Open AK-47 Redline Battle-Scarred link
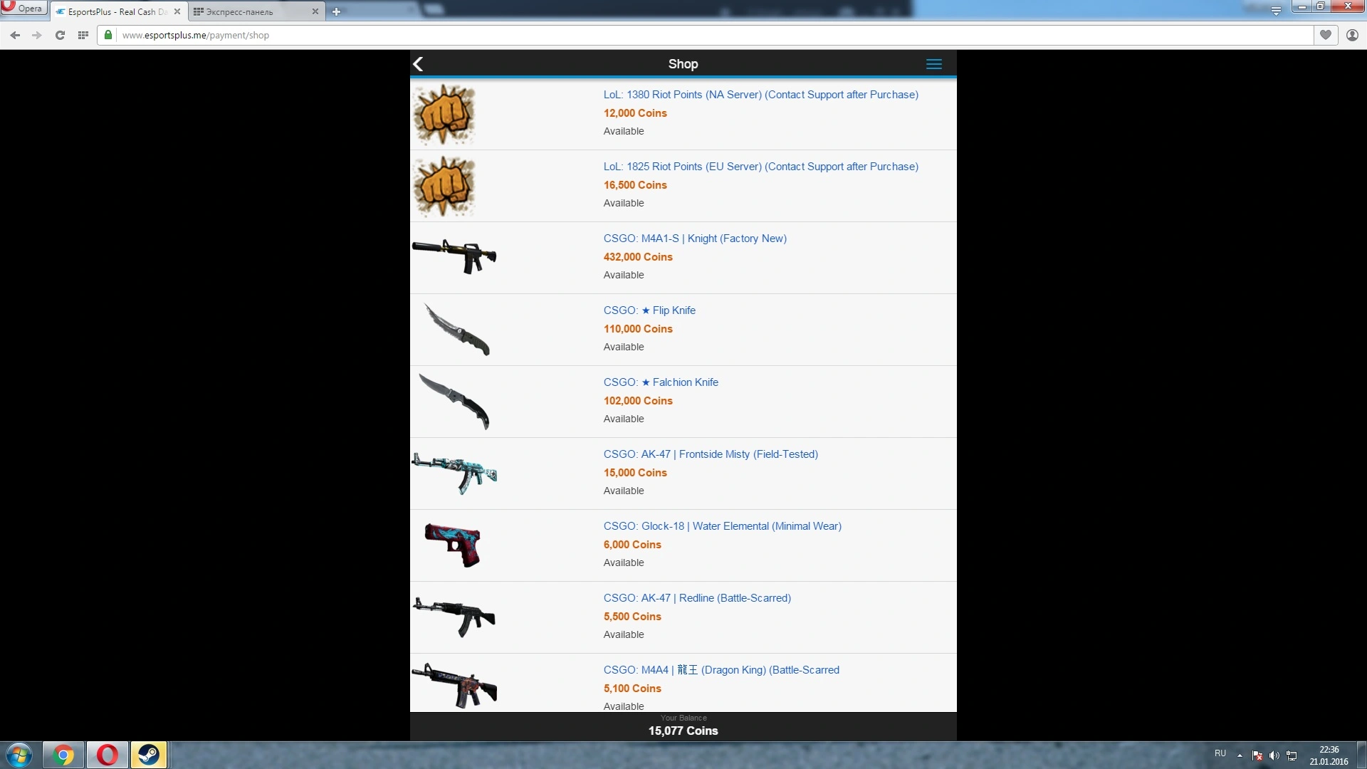 697,598
